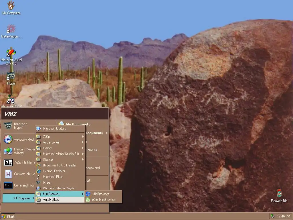The image size is (293, 220).
Task: Open 7-Zip File Manager 7z icon
Action: (x=8, y=163)
